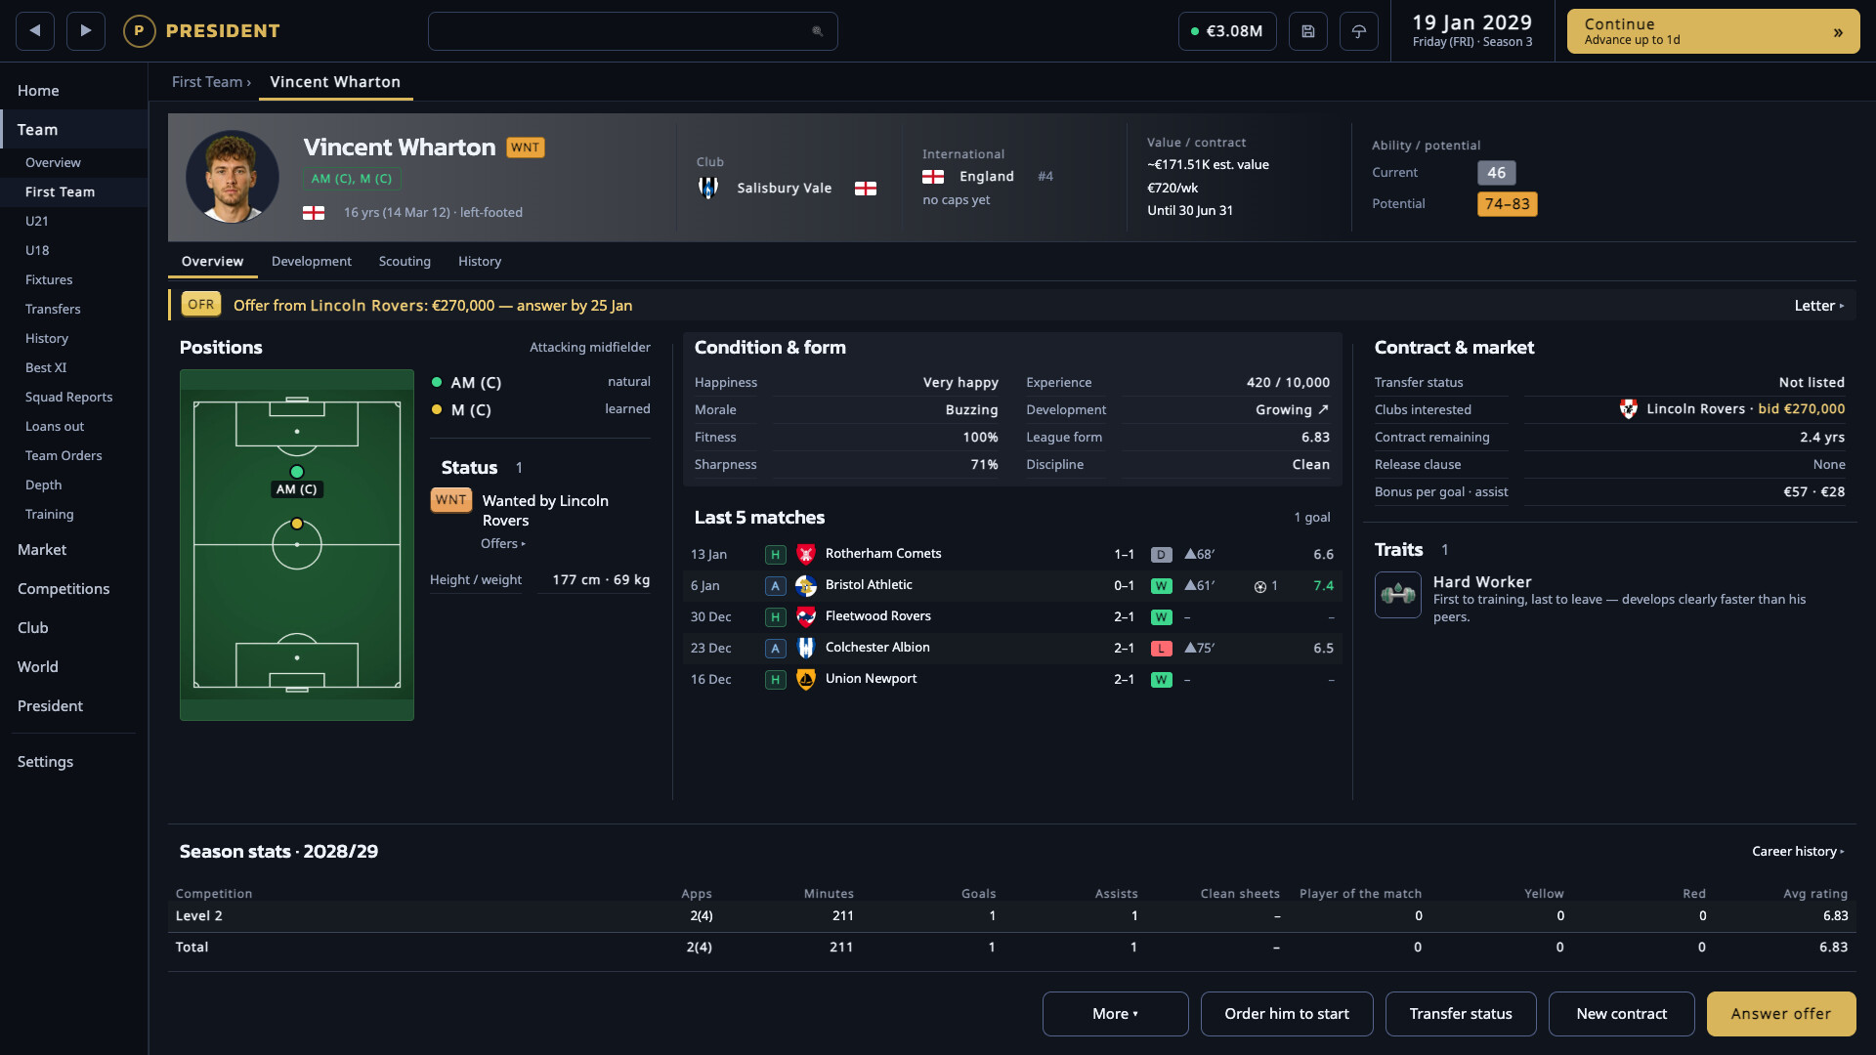Select the AM (C) marker on pitch

[x=297, y=473]
